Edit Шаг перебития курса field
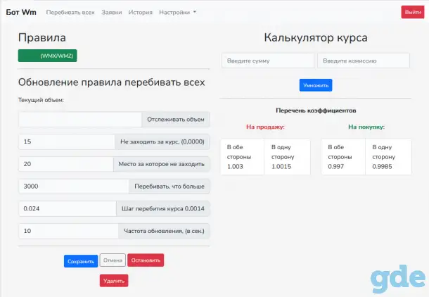Screen dimensions: 429x297 [x=68, y=208]
